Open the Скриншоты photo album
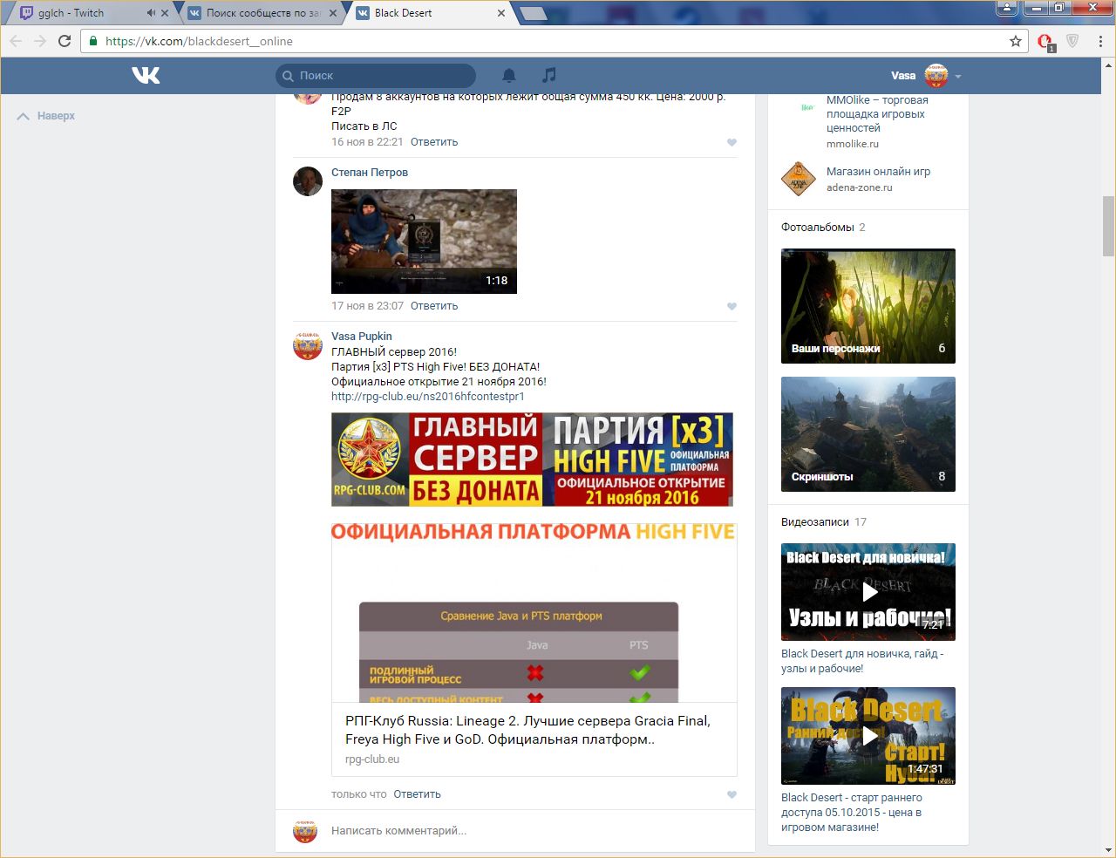This screenshot has height=858, width=1116. [868, 434]
